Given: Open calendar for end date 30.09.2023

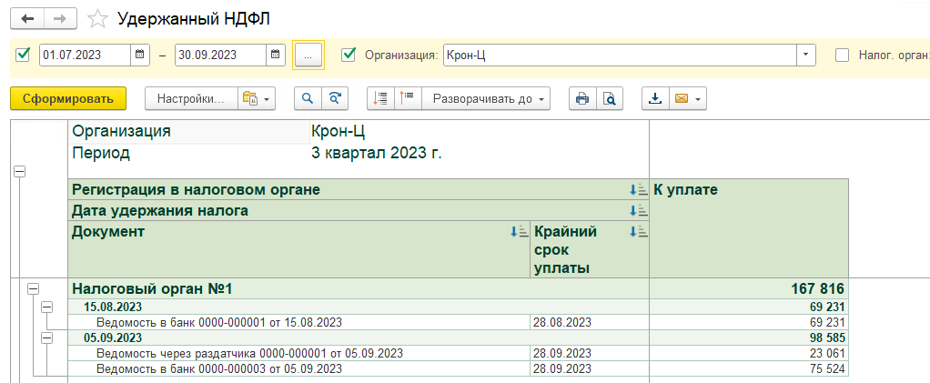Looking at the screenshot, I should pos(275,55).
